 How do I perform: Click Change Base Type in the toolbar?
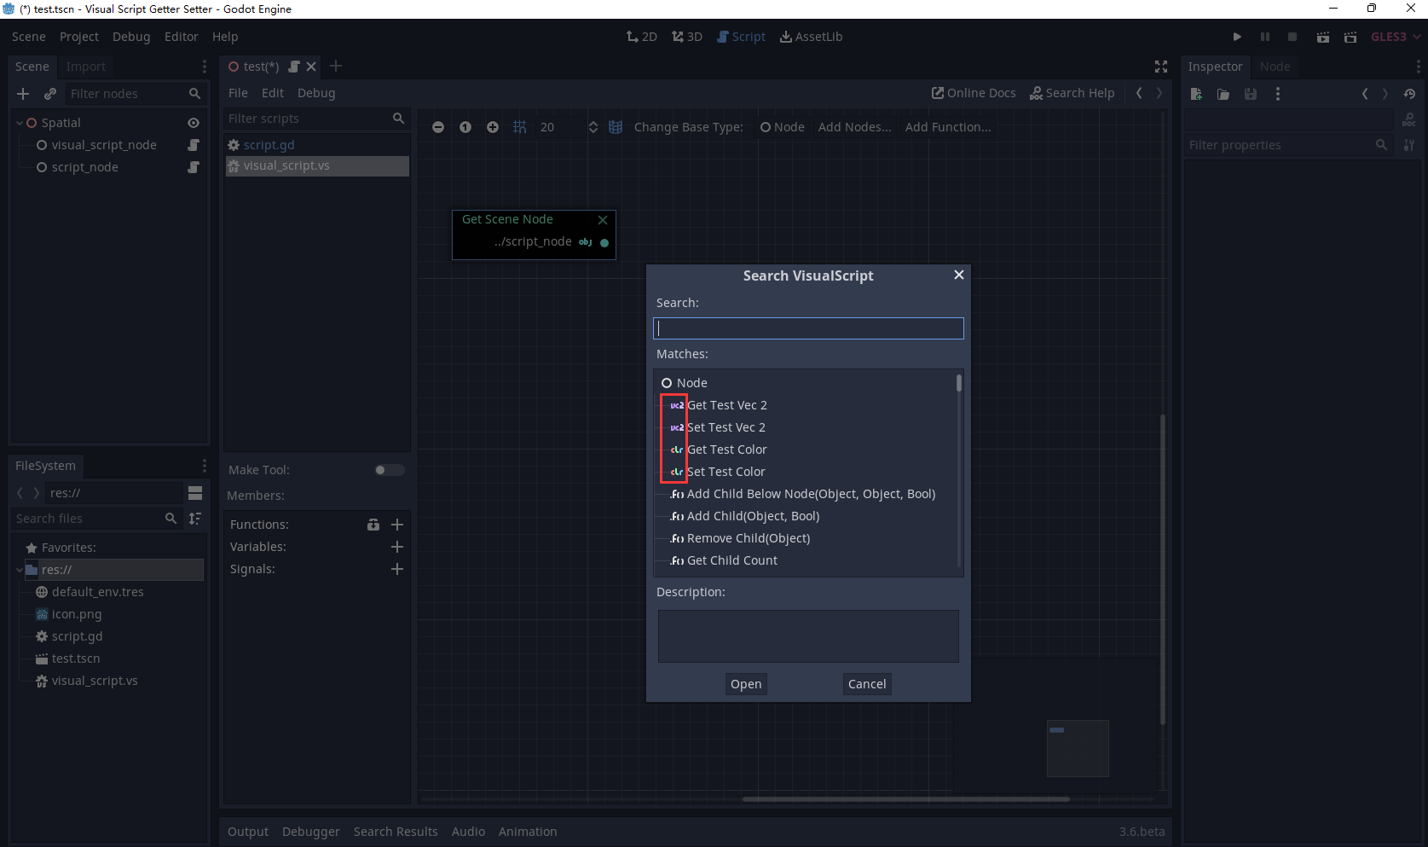tap(688, 126)
